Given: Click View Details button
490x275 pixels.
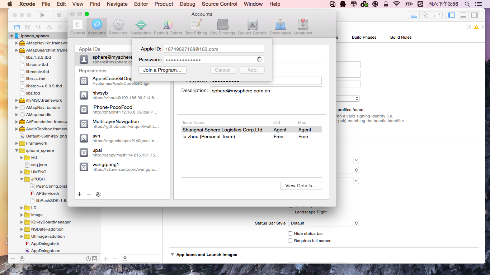Looking at the screenshot, I should [x=301, y=185].
